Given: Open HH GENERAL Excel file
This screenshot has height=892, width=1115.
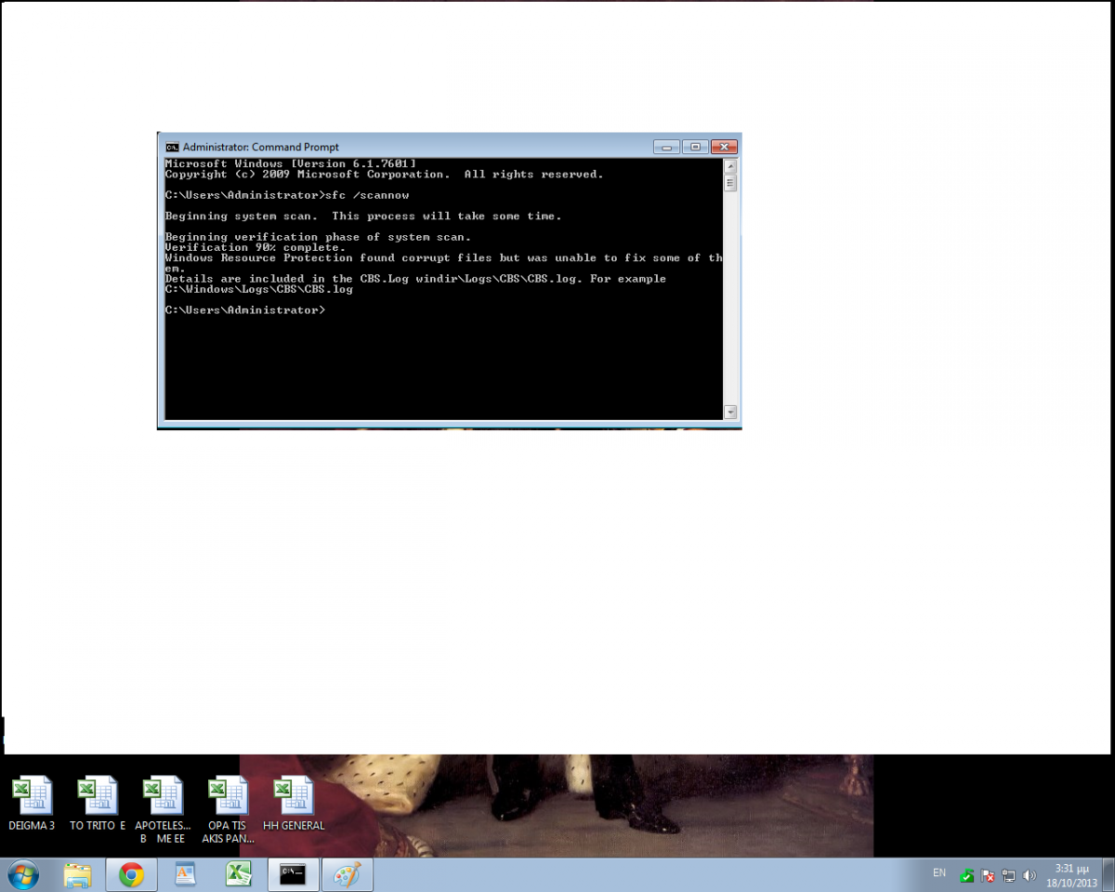Looking at the screenshot, I should 294,804.
